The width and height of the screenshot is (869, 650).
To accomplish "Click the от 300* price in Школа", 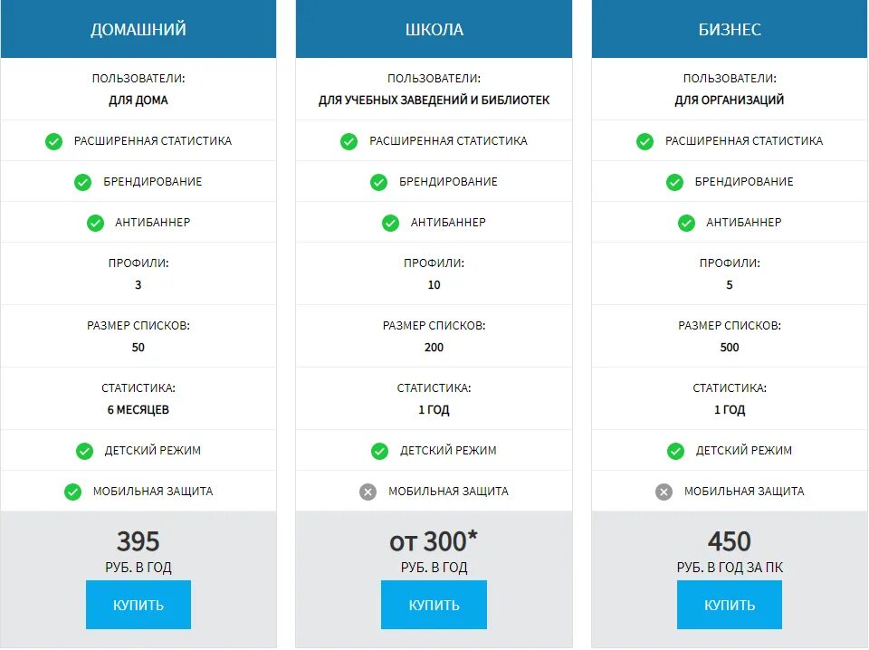I will 434,541.
